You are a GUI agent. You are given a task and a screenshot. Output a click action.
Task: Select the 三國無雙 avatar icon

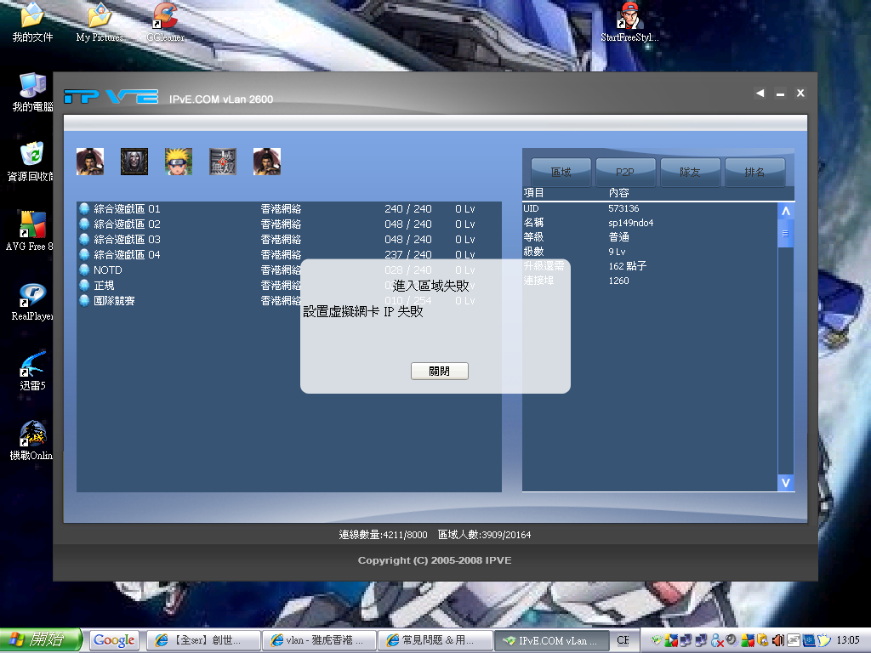tap(222, 161)
